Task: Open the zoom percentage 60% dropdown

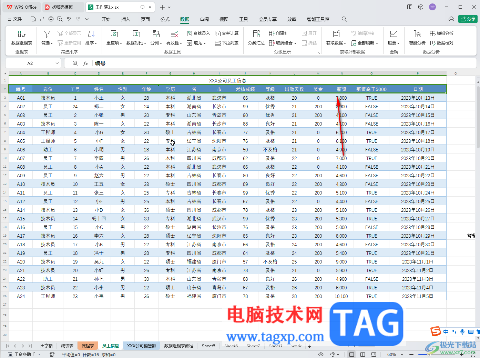Action: click(402, 355)
